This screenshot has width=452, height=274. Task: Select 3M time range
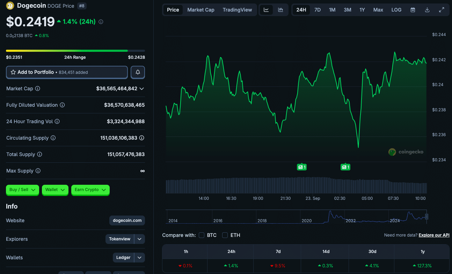[347, 10]
